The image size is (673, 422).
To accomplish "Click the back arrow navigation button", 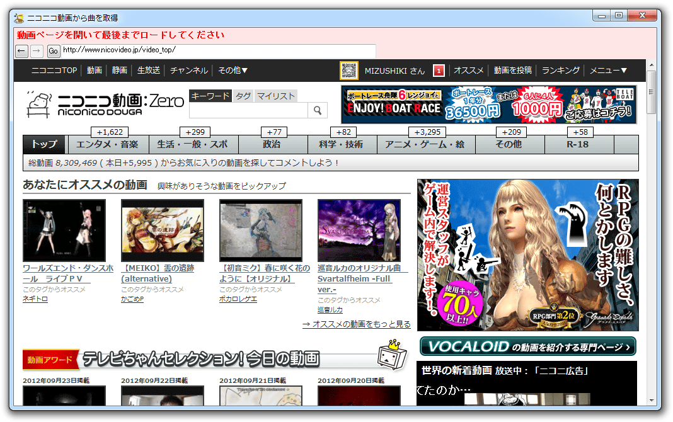I will click(x=21, y=51).
